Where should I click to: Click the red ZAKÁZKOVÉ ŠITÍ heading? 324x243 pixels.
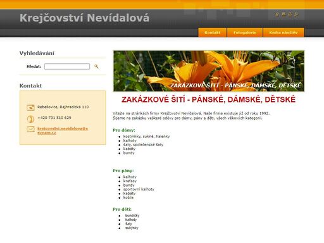(x=209, y=99)
